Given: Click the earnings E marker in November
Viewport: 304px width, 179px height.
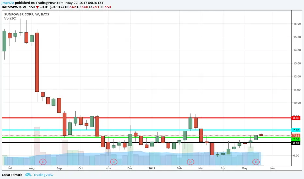Looking at the screenshot, I should click(x=114, y=161).
